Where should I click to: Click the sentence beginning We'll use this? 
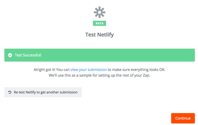coord(99,76)
